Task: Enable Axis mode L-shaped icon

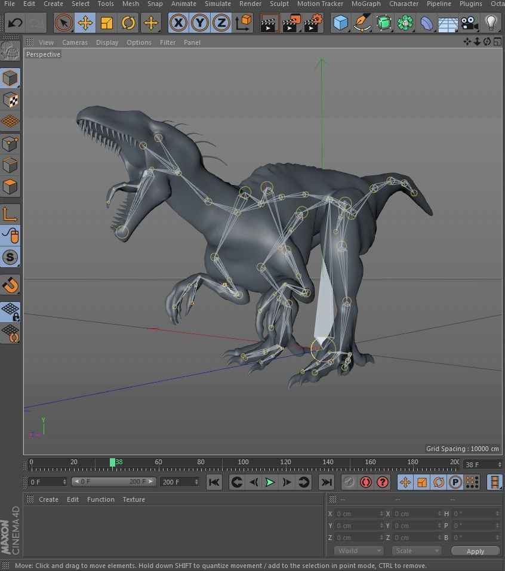Action: (x=10, y=214)
